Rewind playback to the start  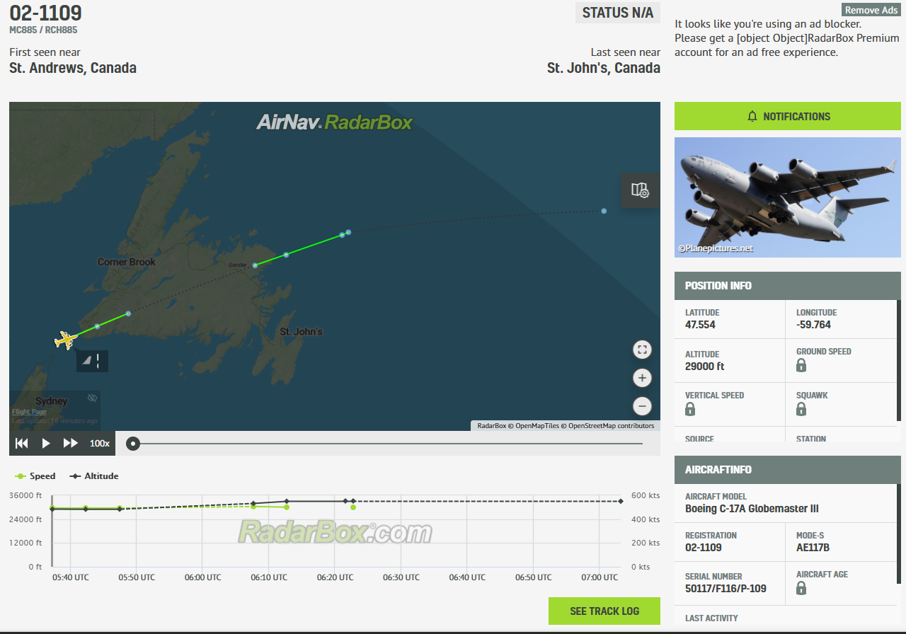[22, 443]
